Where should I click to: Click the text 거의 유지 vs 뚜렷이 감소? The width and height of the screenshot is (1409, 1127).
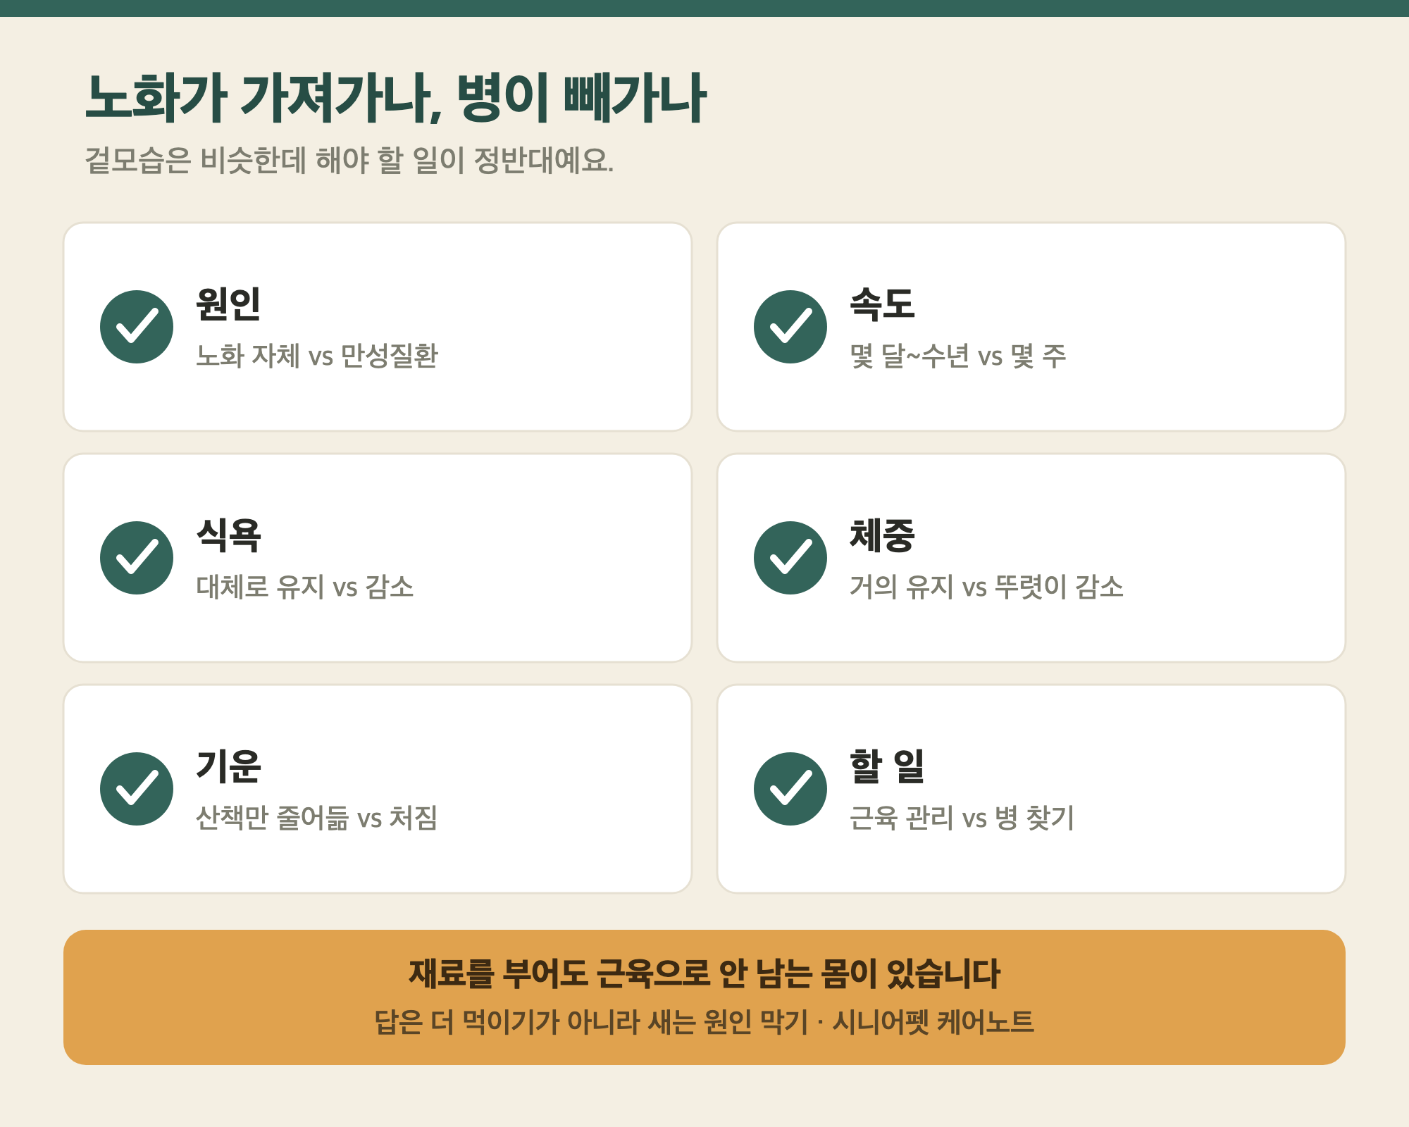986,587
